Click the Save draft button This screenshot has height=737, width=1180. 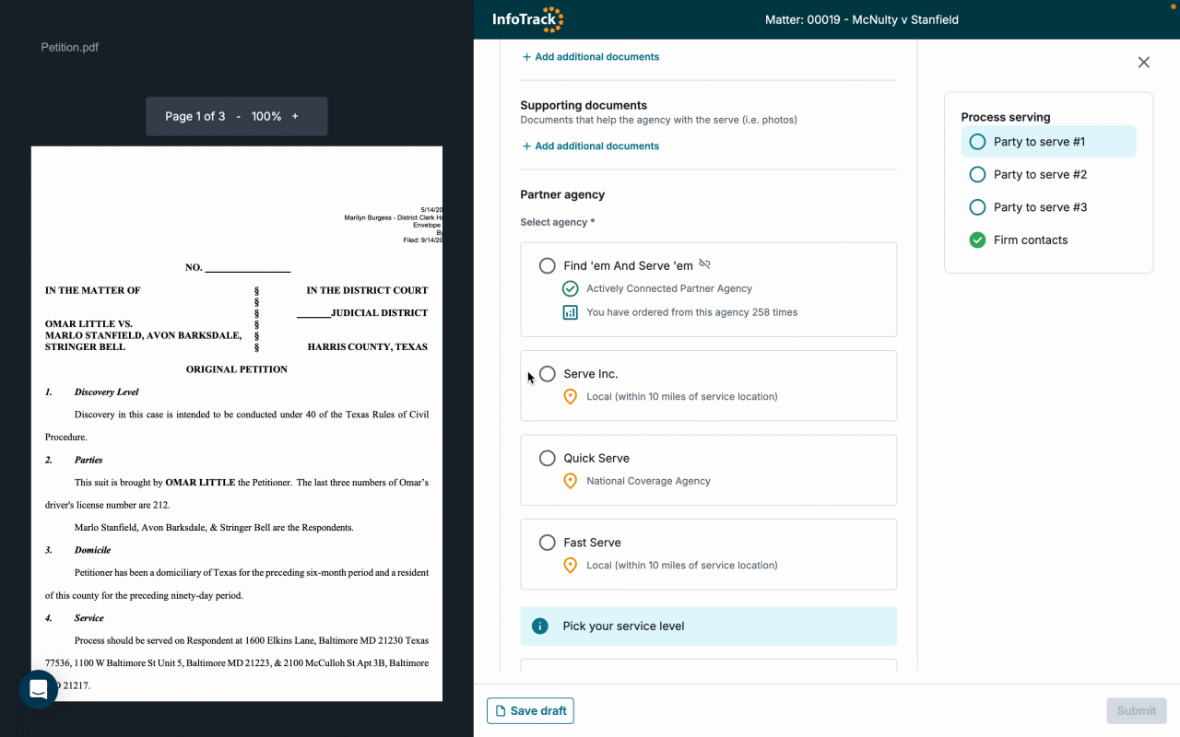click(530, 711)
